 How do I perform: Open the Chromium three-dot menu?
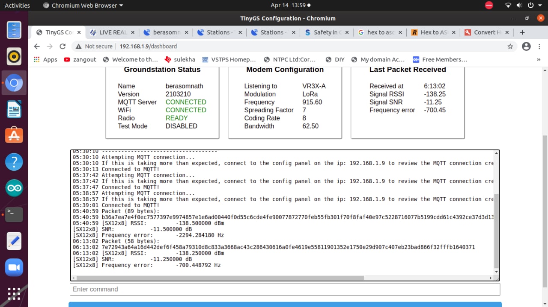[539, 46]
